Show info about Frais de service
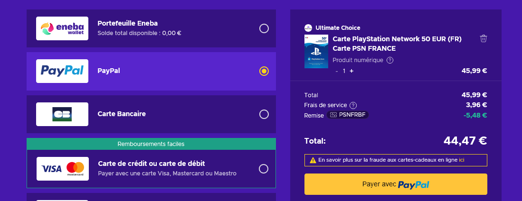Viewport: 522px width, 201px height. [x=353, y=105]
